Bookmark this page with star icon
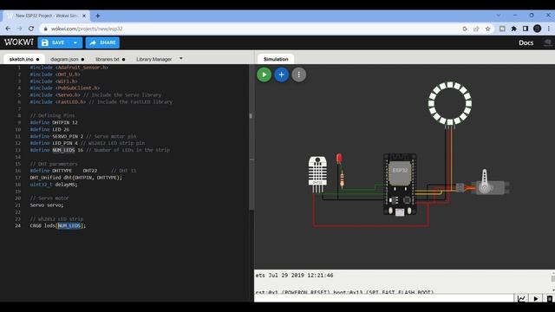 (x=487, y=29)
